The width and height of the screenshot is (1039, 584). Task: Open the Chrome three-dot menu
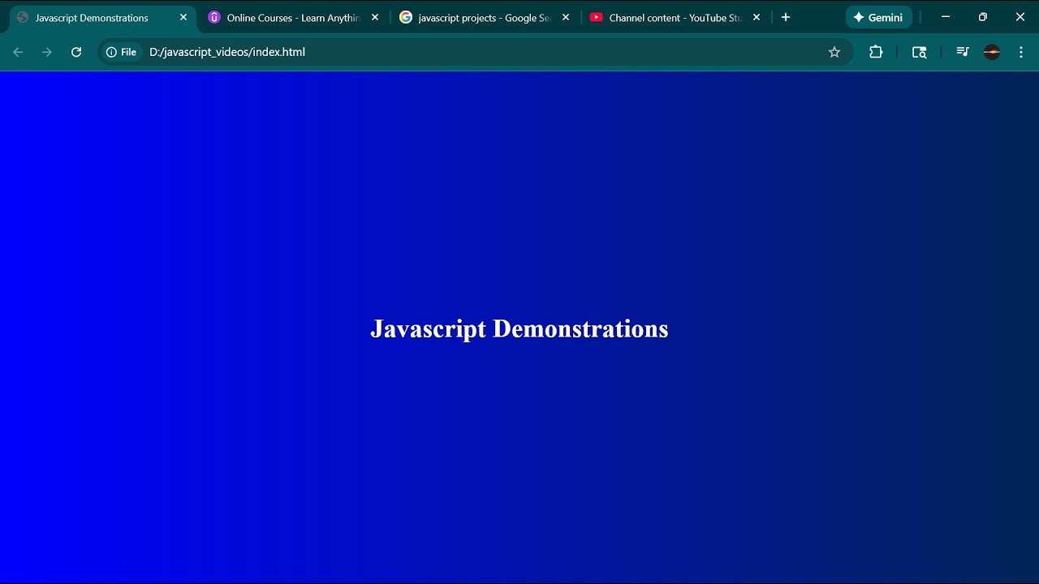point(1021,52)
